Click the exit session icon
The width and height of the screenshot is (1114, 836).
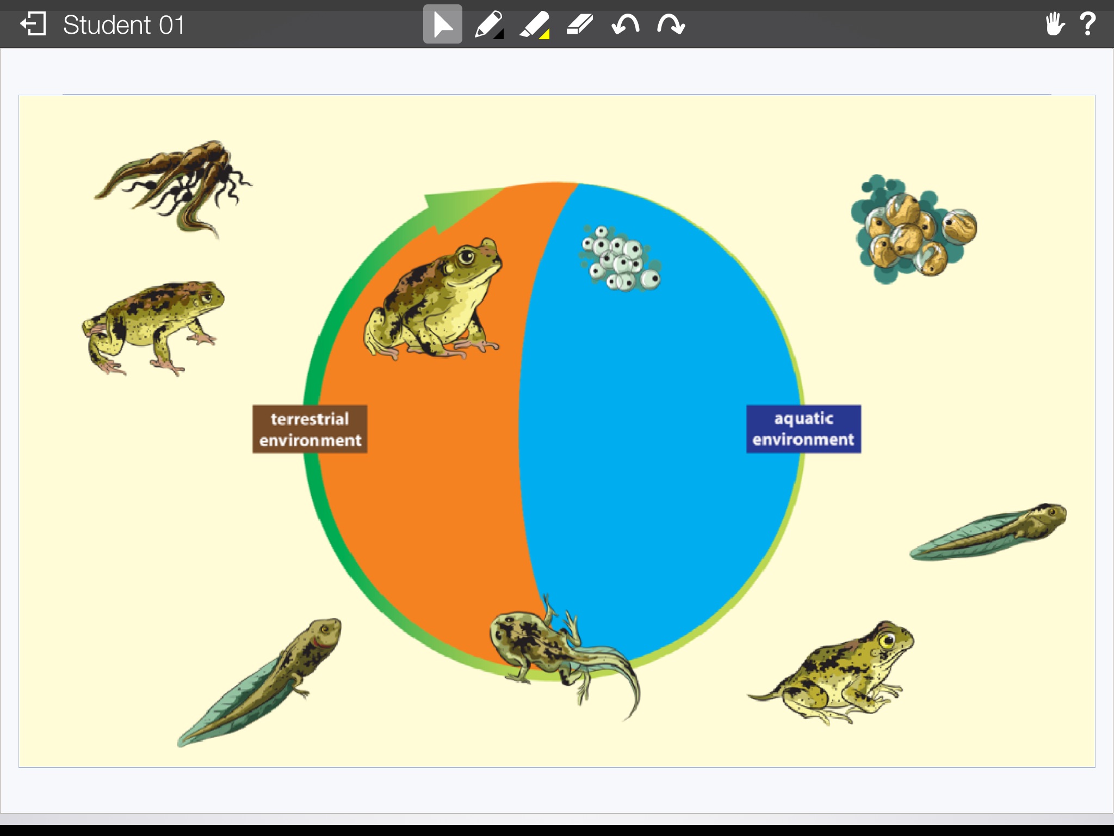click(33, 24)
